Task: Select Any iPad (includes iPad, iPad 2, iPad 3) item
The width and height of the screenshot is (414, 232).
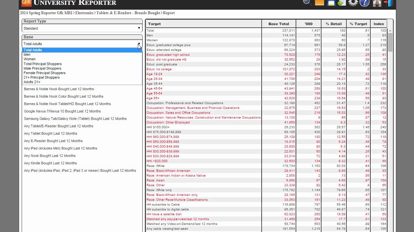Action: tap(80, 170)
